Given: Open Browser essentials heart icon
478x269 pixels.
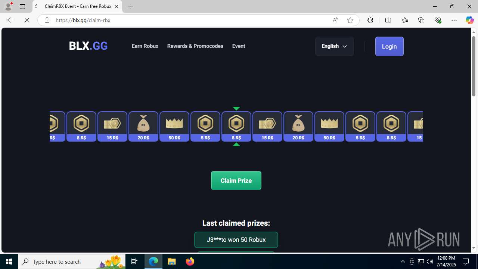Looking at the screenshot, I should pyautogui.click(x=438, y=20).
